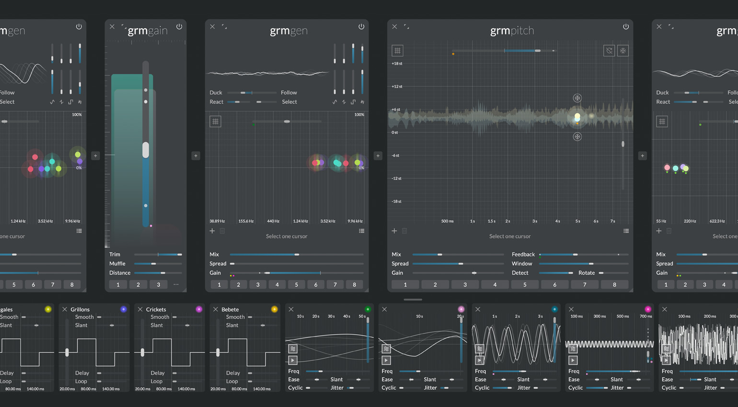Click freeze snowflake button at grmpitch top right

click(x=623, y=51)
